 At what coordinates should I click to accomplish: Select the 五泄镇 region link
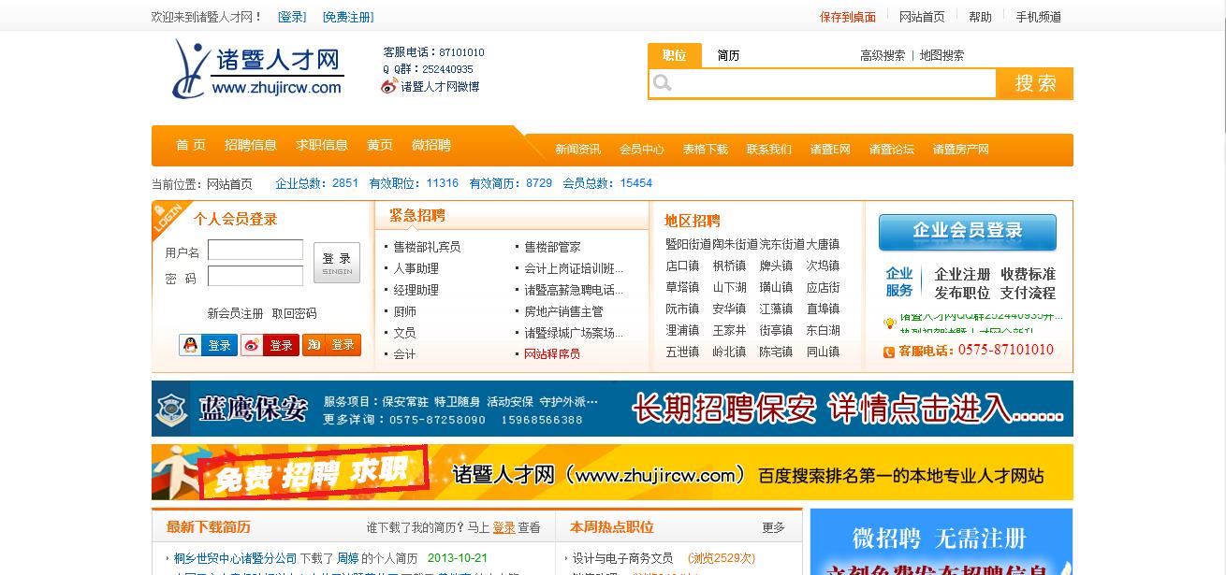pos(682,352)
